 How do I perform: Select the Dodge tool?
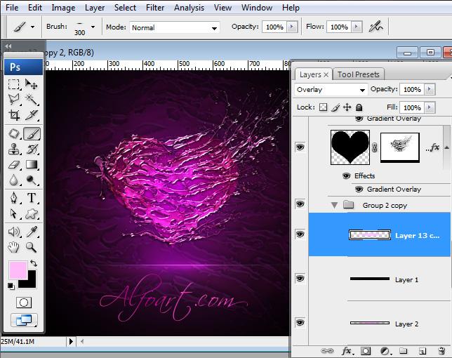[x=31, y=180]
